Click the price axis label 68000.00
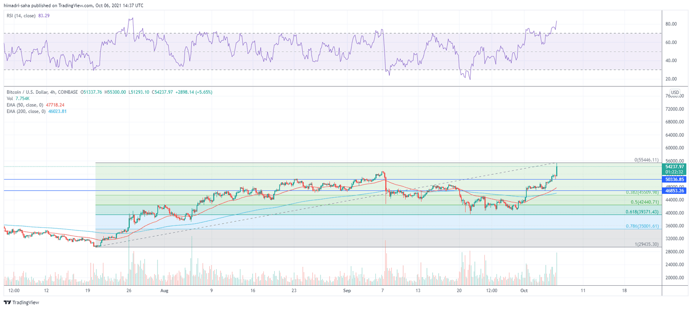The width and height of the screenshot is (692, 309). (675, 122)
